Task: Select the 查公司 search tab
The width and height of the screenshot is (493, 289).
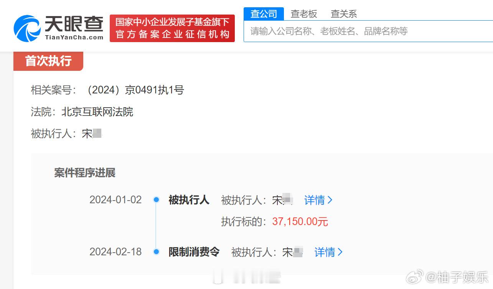Action: click(264, 14)
